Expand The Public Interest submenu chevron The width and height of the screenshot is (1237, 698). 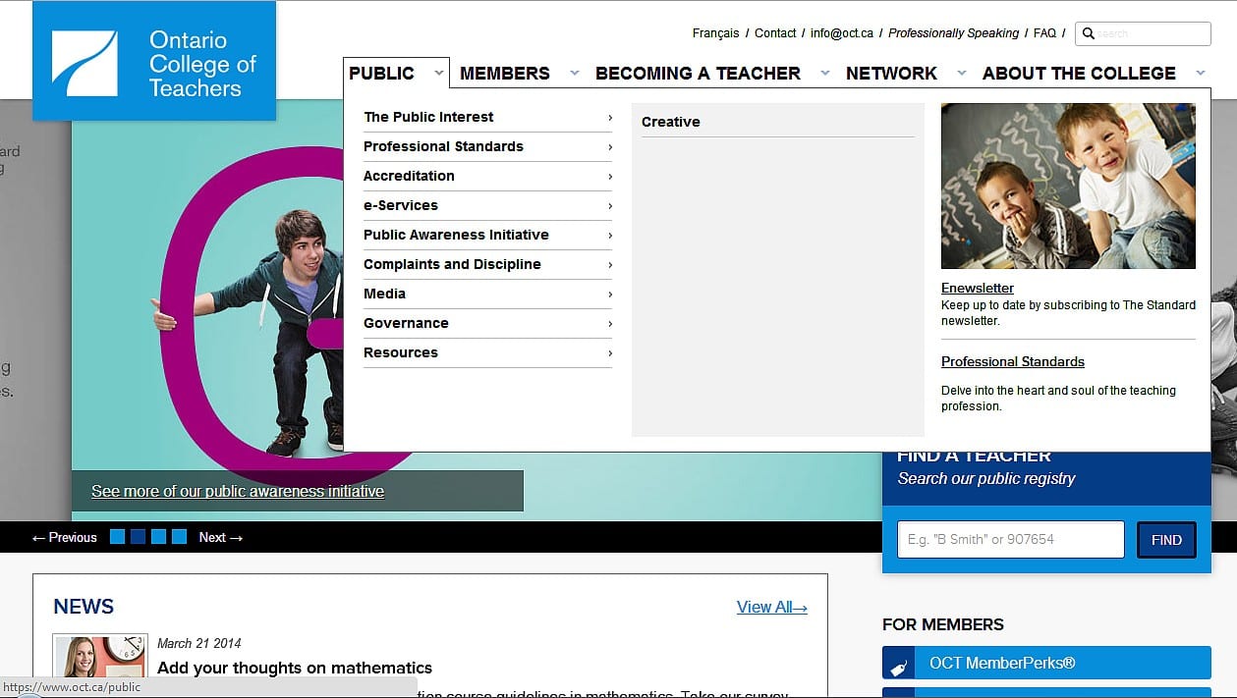coord(609,118)
